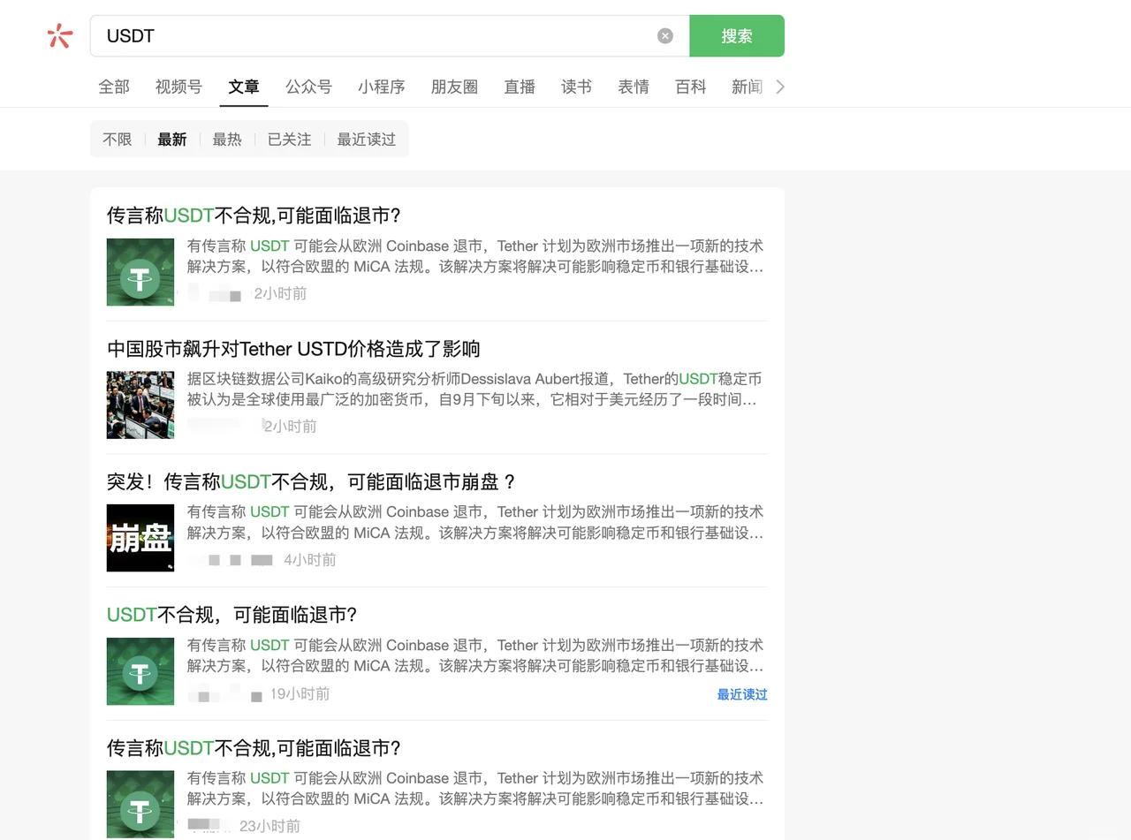This screenshot has width=1131, height=840.
Task: Open article 突发!传言称USDT不合规,可能面临退市崩盘?
Action: click(x=311, y=481)
